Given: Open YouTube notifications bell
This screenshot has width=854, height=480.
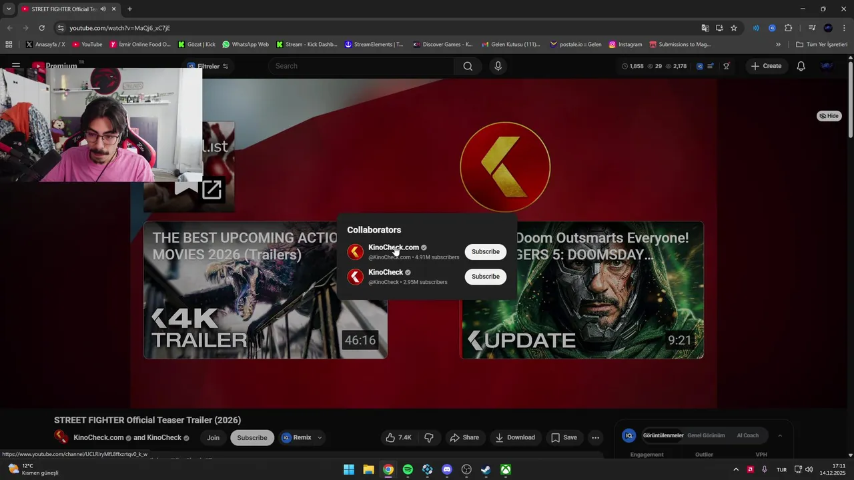Looking at the screenshot, I should 801,66.
